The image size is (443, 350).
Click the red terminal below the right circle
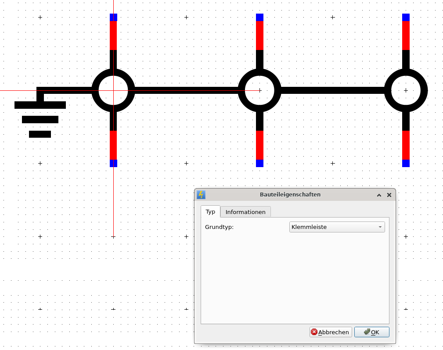pyautogui.click(x=406, y=145)
